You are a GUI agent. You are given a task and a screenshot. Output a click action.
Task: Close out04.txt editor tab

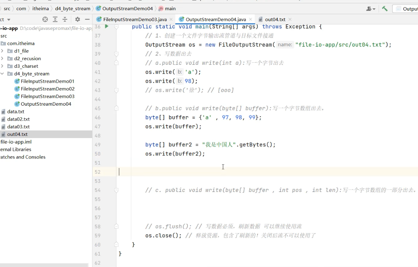(x=290, y=19)
